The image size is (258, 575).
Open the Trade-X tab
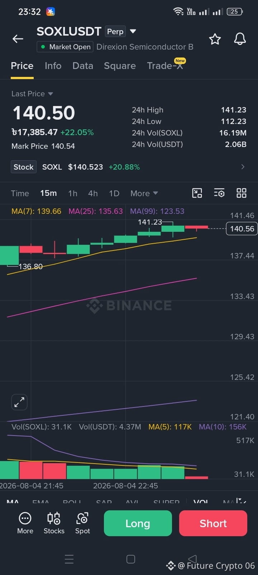click(166, 65)
